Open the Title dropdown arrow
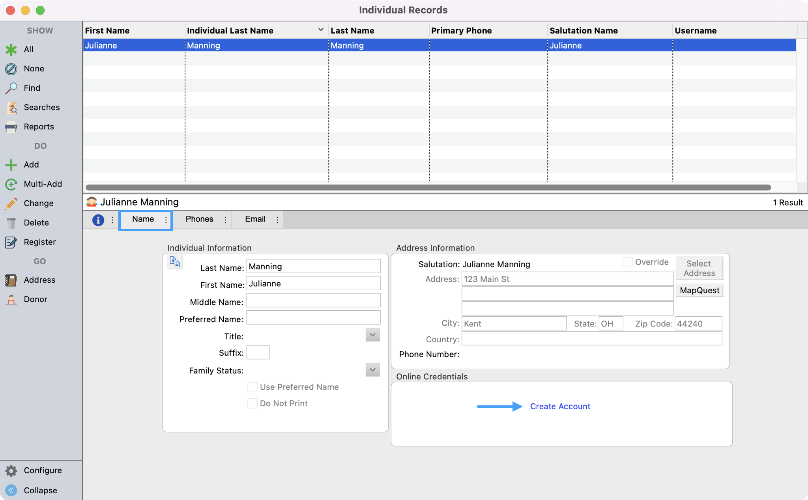 (x=372, y=335)
